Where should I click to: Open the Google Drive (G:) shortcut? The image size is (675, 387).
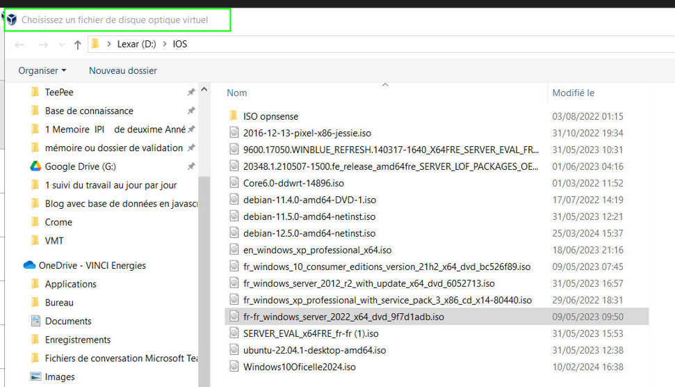[x=79, y=166]
